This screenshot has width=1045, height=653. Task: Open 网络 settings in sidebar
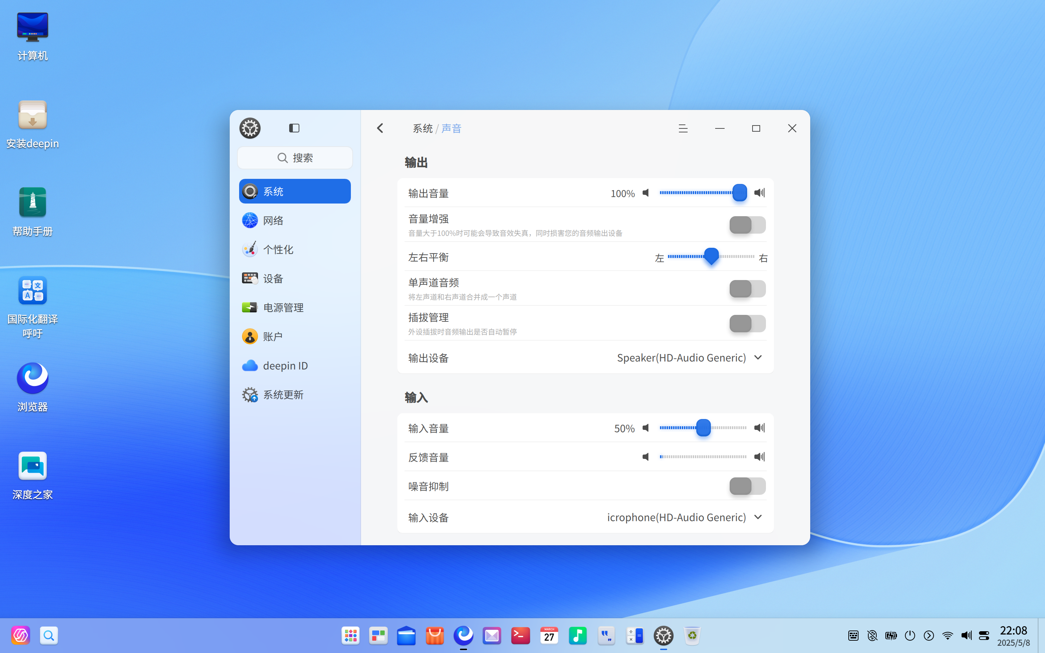tap(295, 220)
